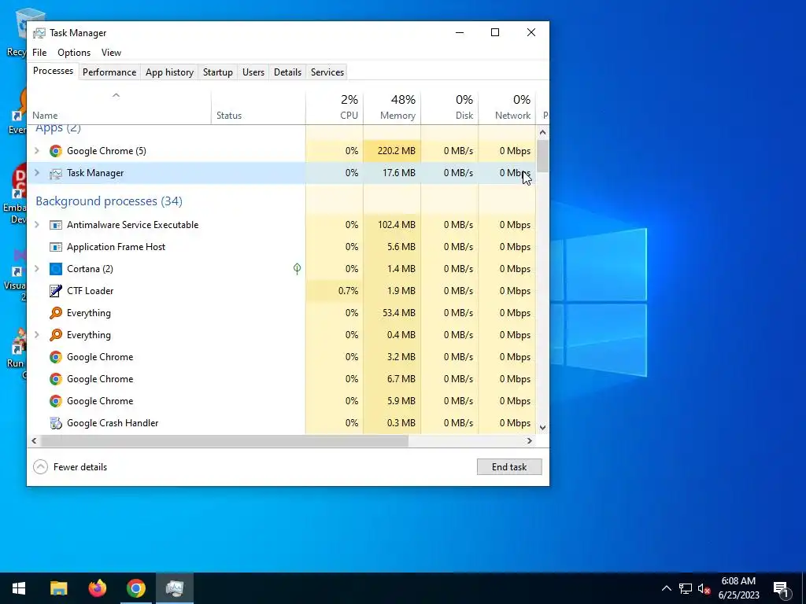Open the network status tray icon
The image size is (806, 604).
[686, 588]
